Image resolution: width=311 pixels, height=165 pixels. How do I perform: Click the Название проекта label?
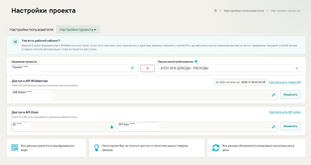[24, 61]
